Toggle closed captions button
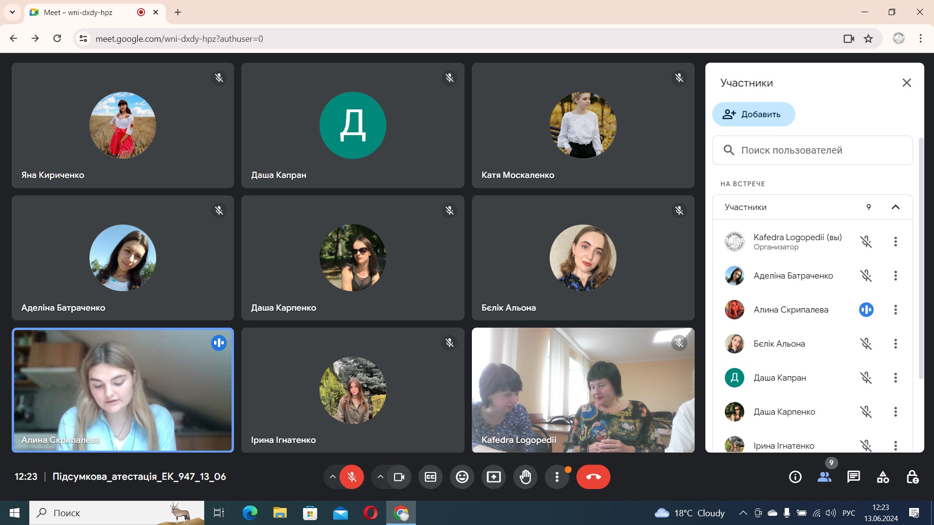The height and width of the screenshot is (525, 934). pos(431,477)
